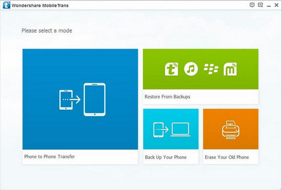
Task: Click the BlackBerry backup icon
Action: (x=211, y=69)
